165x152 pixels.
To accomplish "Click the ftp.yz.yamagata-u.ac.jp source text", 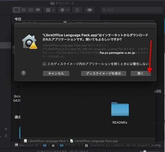I will tap(117, 53).
